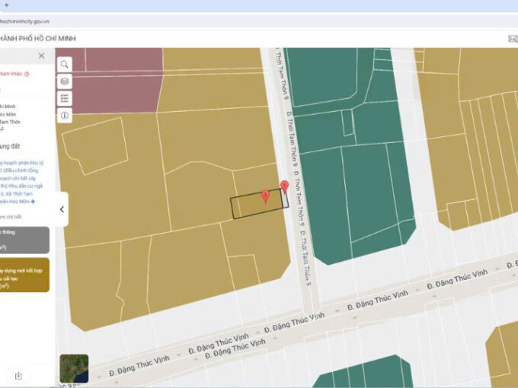
Task: Click the browser address bar URL
Action: click(x=30, y=21)
